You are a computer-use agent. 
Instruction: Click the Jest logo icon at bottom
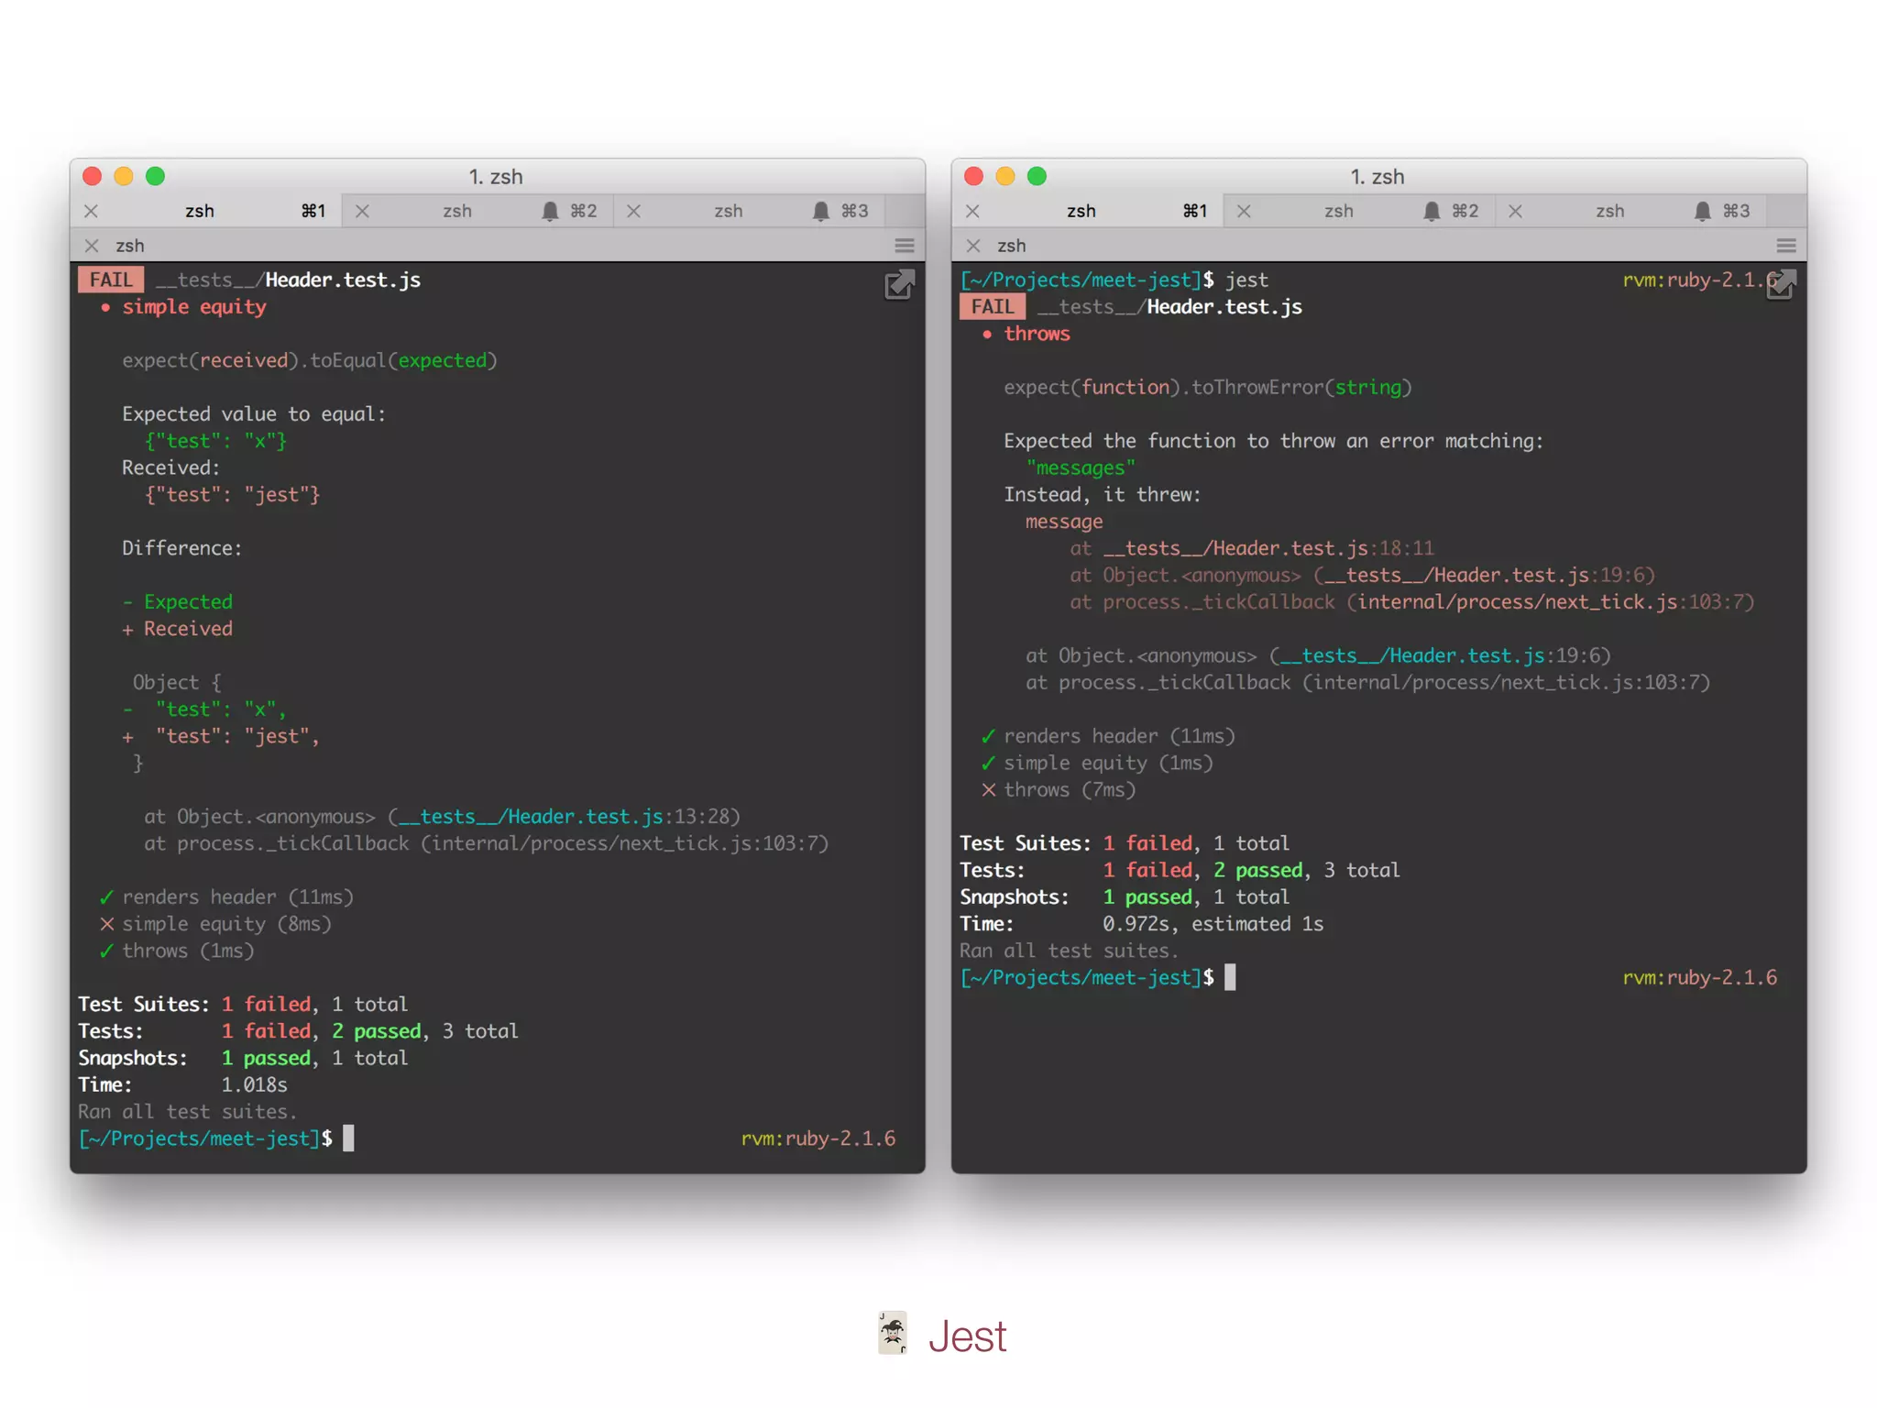(x=893, y=1334)
